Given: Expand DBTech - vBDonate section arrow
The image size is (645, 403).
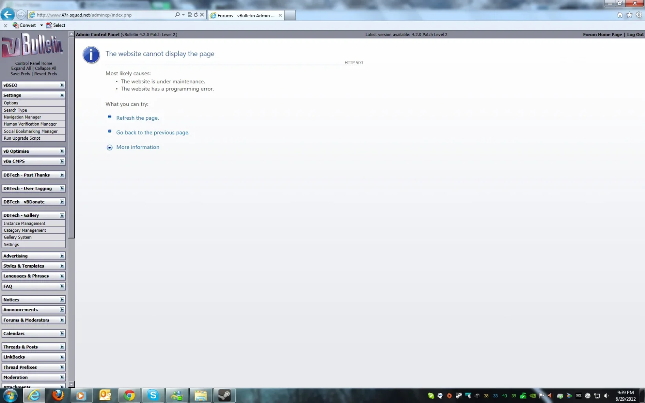Looking at the screenshot, I should point(62,202).
